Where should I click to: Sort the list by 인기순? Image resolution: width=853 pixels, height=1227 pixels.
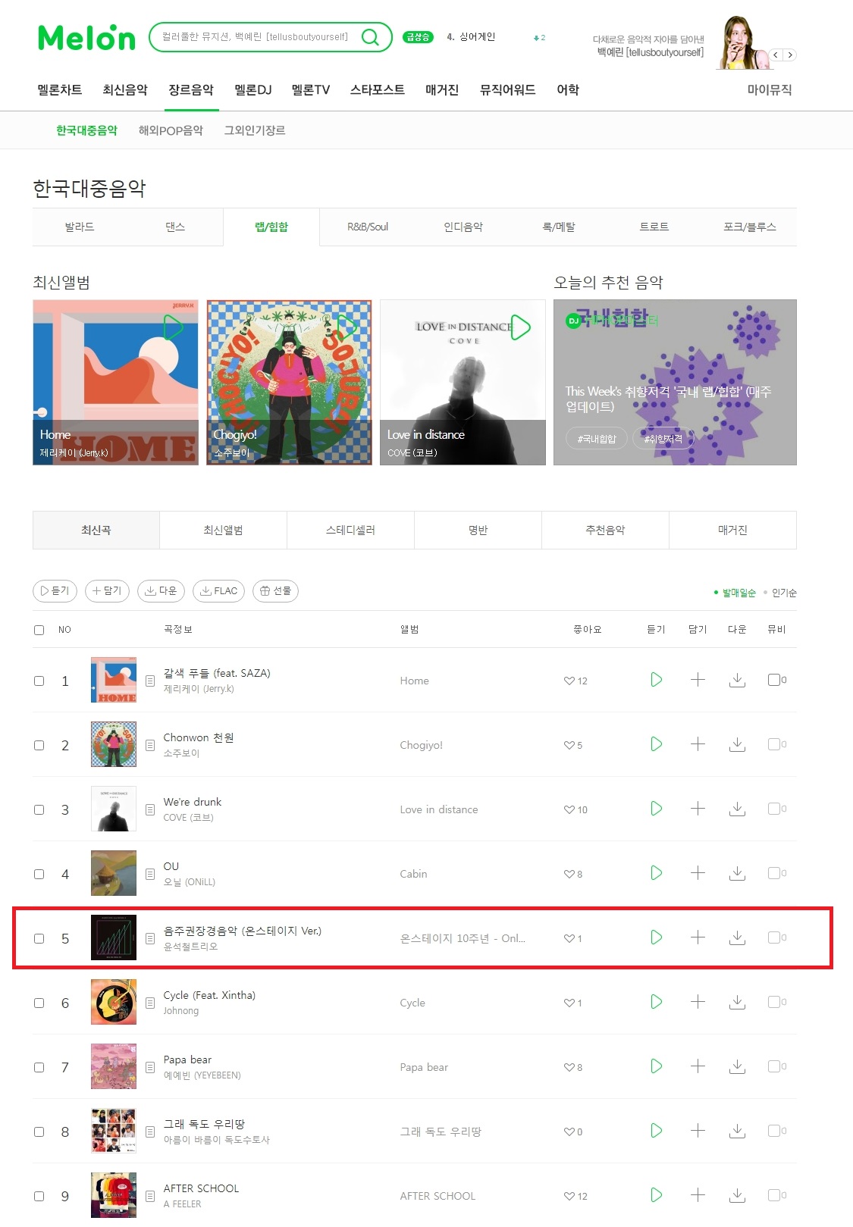pyautogui.click(x=784, y=593)
